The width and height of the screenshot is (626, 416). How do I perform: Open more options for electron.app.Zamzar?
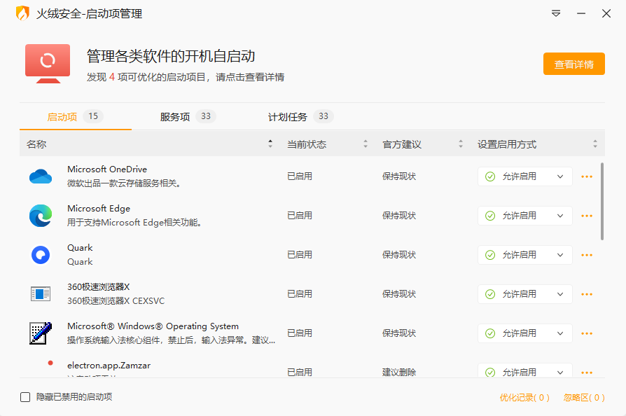[587, 373]
